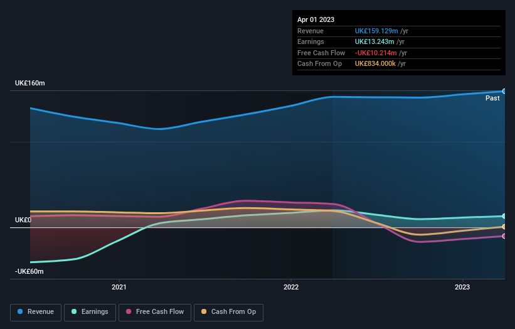Image resolution: width=515 pixels, height=329 pixels.
Task: Click the Revenue row label in tooltip
Action: tap(311, 31)
